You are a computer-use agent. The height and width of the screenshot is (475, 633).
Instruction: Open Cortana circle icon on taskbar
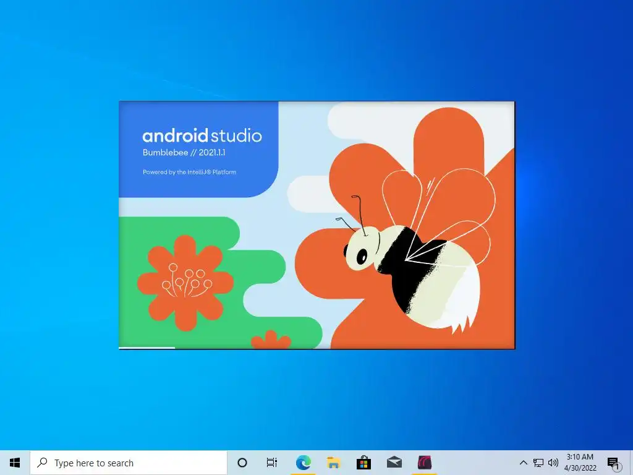(242, 463)
